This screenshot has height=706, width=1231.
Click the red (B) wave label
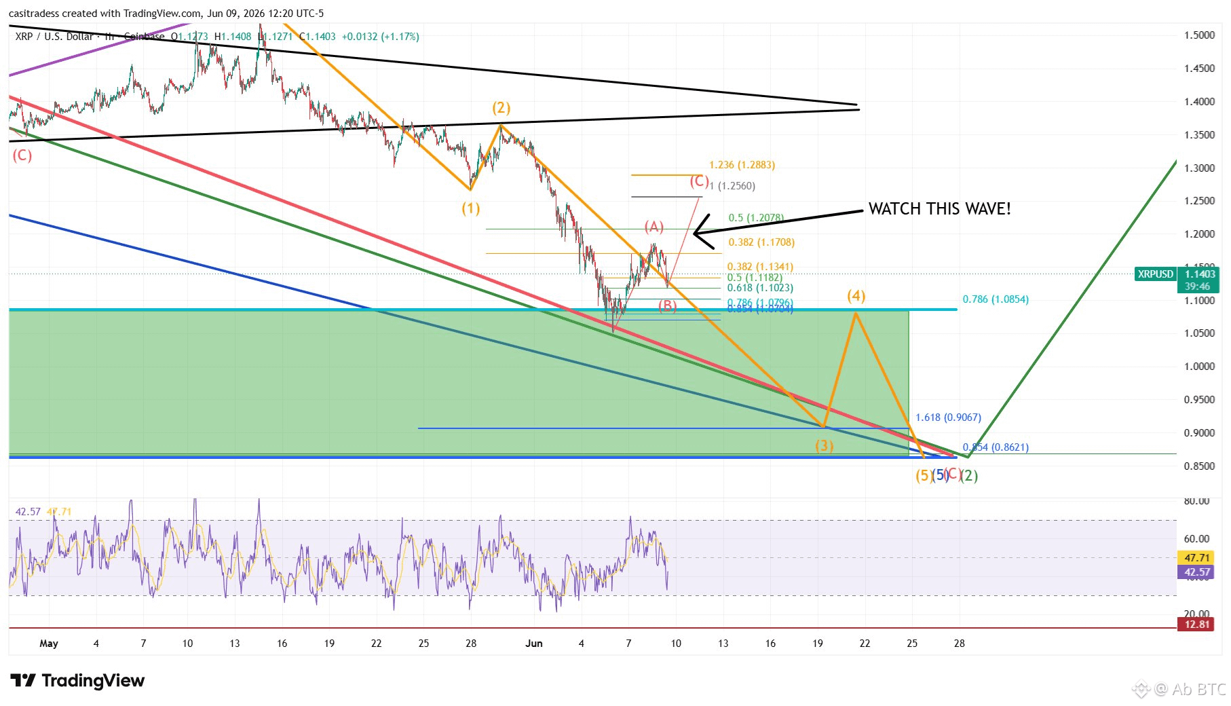[668, 307]
